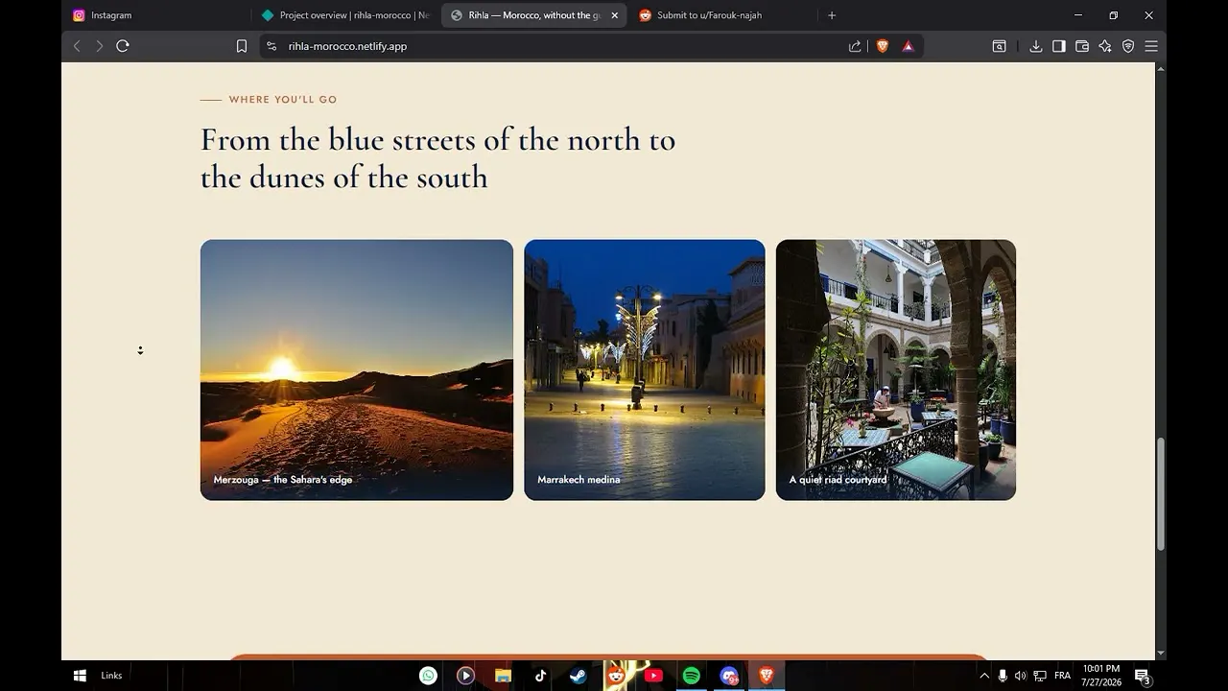
Task: Click the microphone tray icon
Action: [1003, 676]
